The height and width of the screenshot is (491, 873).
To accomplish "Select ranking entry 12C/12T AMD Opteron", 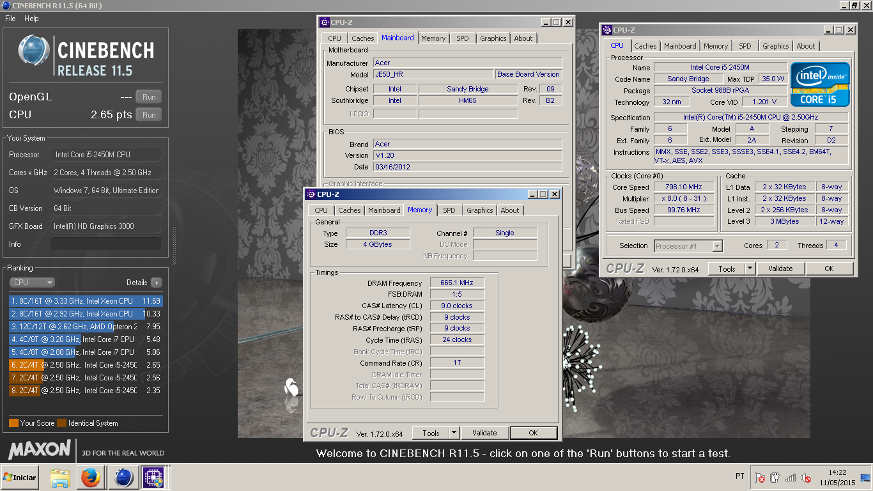I will (x=86, y=327).
